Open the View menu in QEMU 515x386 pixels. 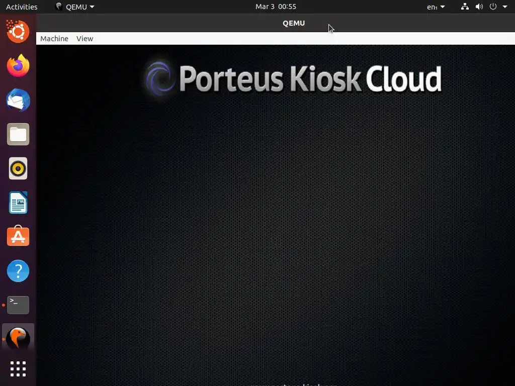tap(84, 39)
